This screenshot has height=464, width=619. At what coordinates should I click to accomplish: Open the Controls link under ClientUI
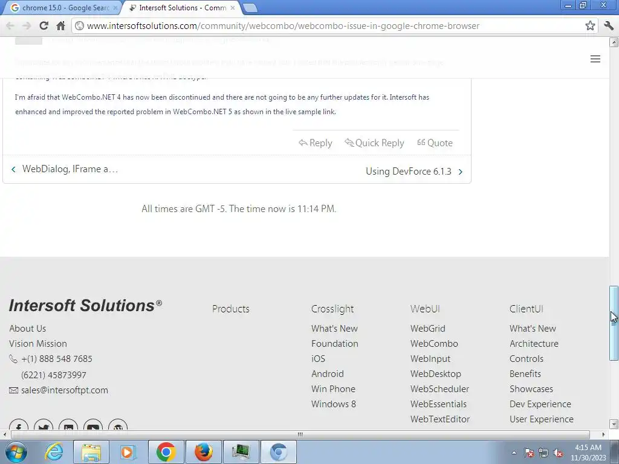point(527,359)
